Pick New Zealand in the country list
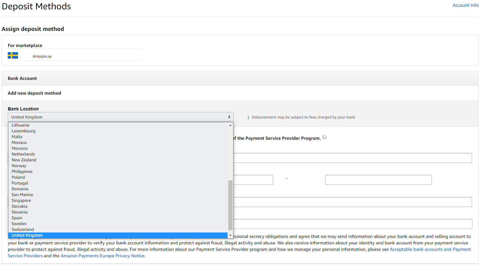The height and width of the screenshot is (265, 484). click(118, 160)
